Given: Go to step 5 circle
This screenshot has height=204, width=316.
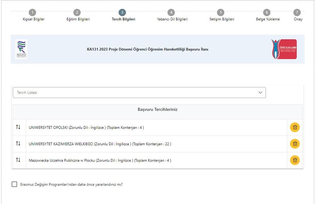Looking at the screenshot, I should click(x=221, y=13).
